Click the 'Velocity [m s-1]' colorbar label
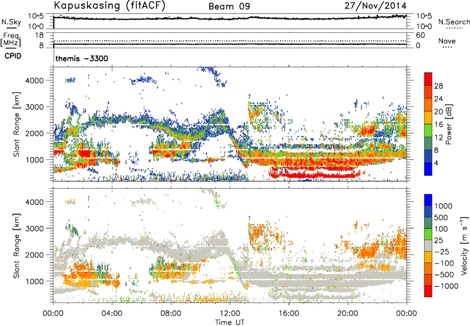470x326 pixels. [464, 245]
